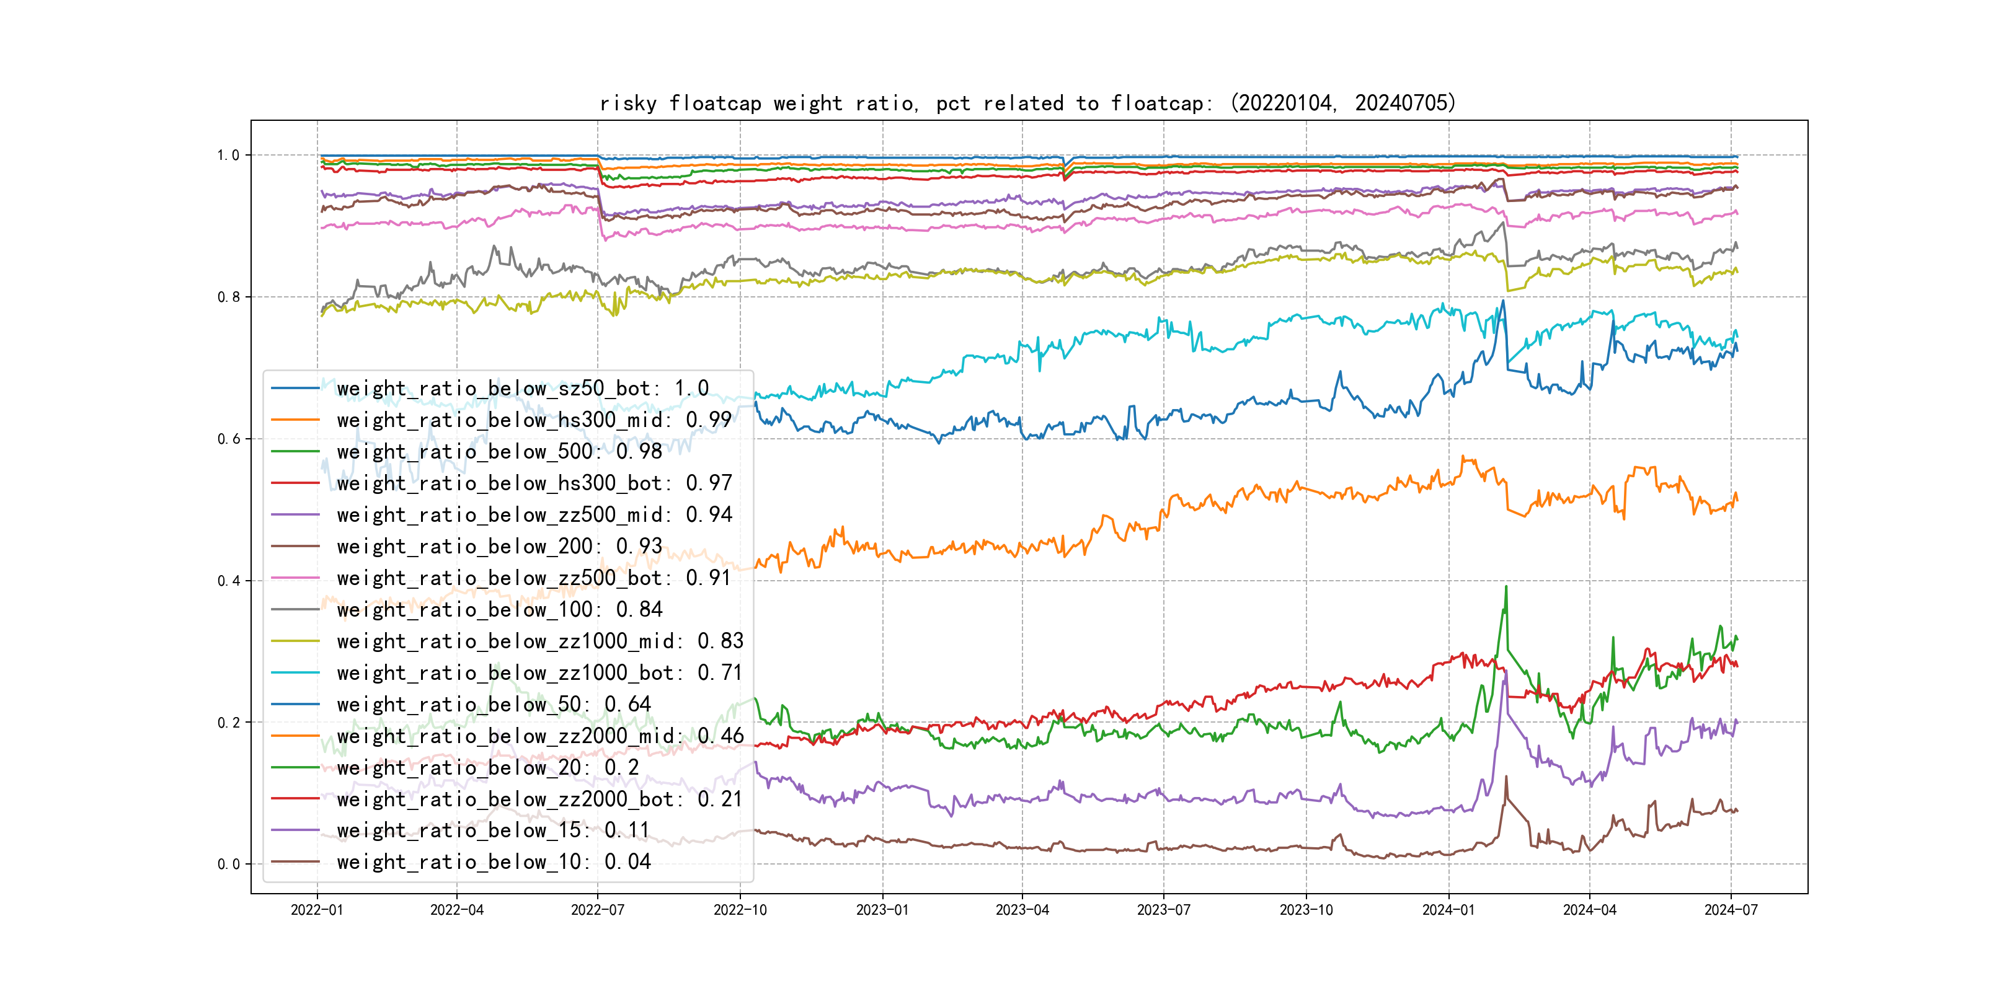Click cyan swatch beside zz1000_bot legend entry
The width and height of the screenshot is (2009, 1004).
click(x=295, y=672)
